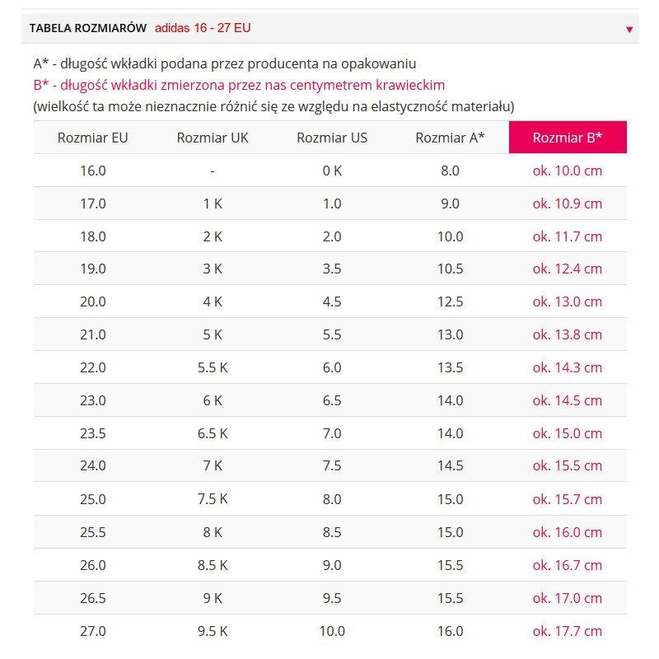Click the Rozmiar A* column header

tap(451, 137)
